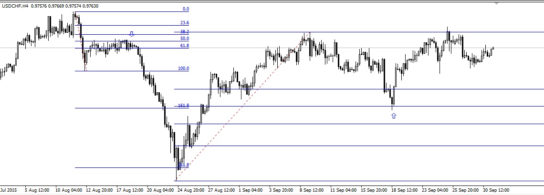This screenshot has height=195, width=544.
Task: Select the blue down arrow marker
Action: (132, 34)
